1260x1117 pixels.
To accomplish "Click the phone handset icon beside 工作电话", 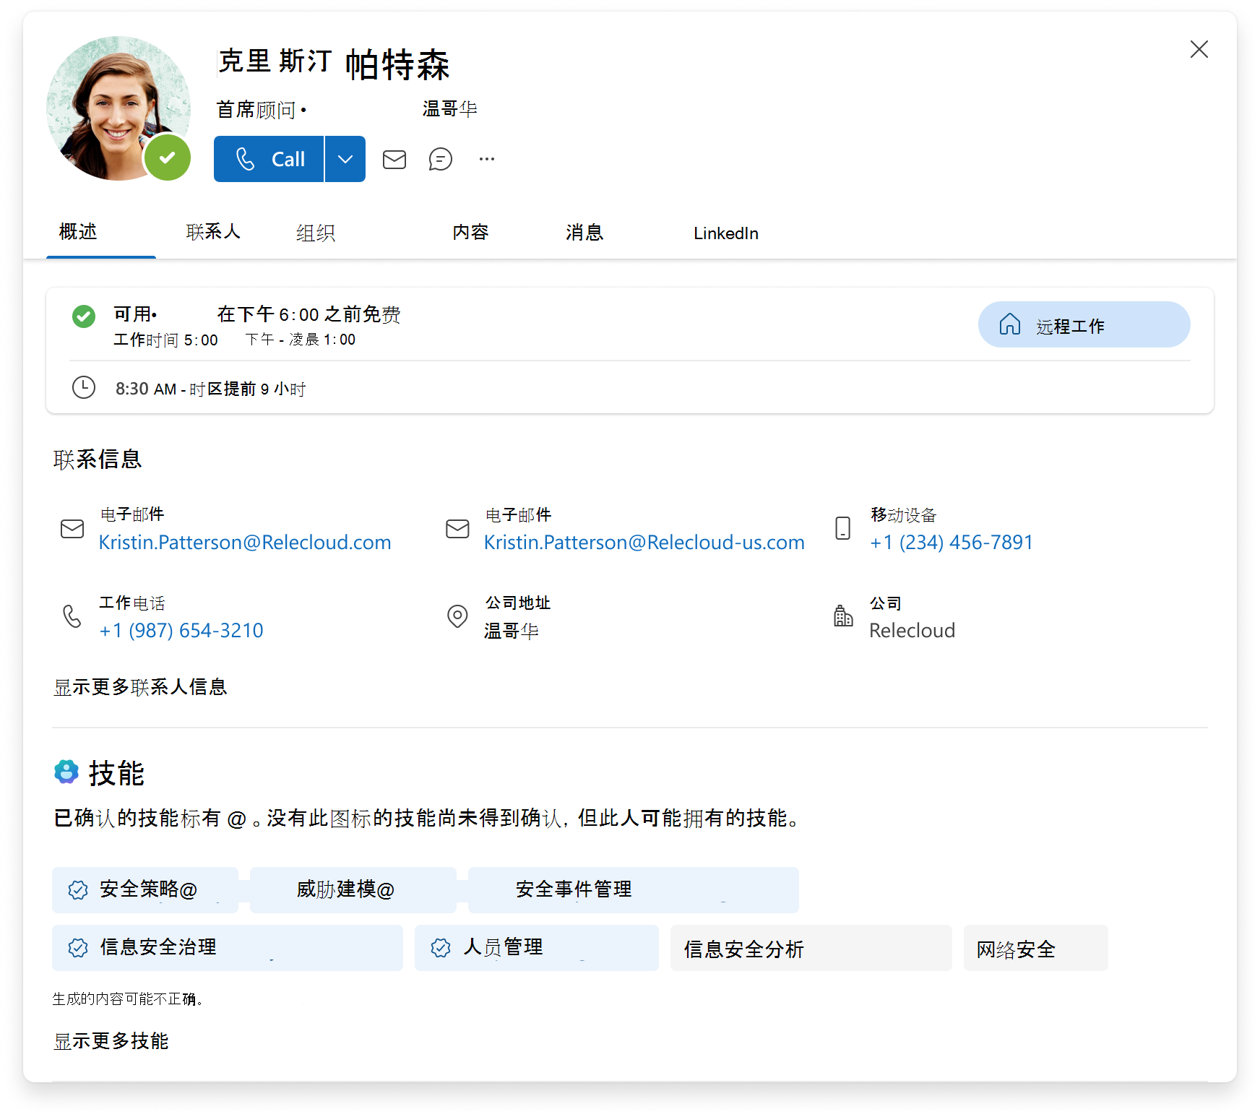I will tap(72, 616).
